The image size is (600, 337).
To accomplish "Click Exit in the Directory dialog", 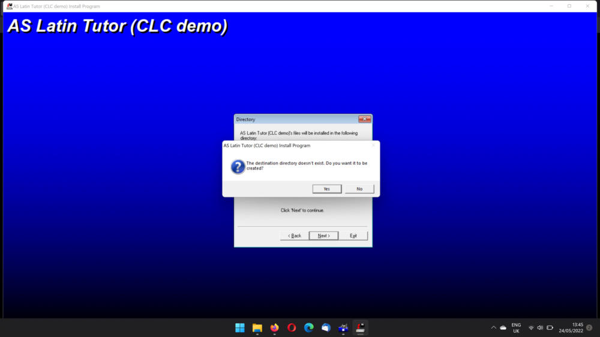I will pyautogui.click(x=353, y=236).
